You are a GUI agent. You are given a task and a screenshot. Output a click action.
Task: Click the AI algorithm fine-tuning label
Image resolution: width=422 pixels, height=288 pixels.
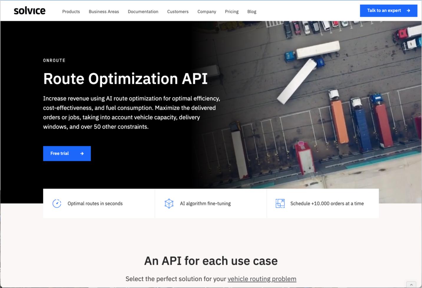coord(205,204)
